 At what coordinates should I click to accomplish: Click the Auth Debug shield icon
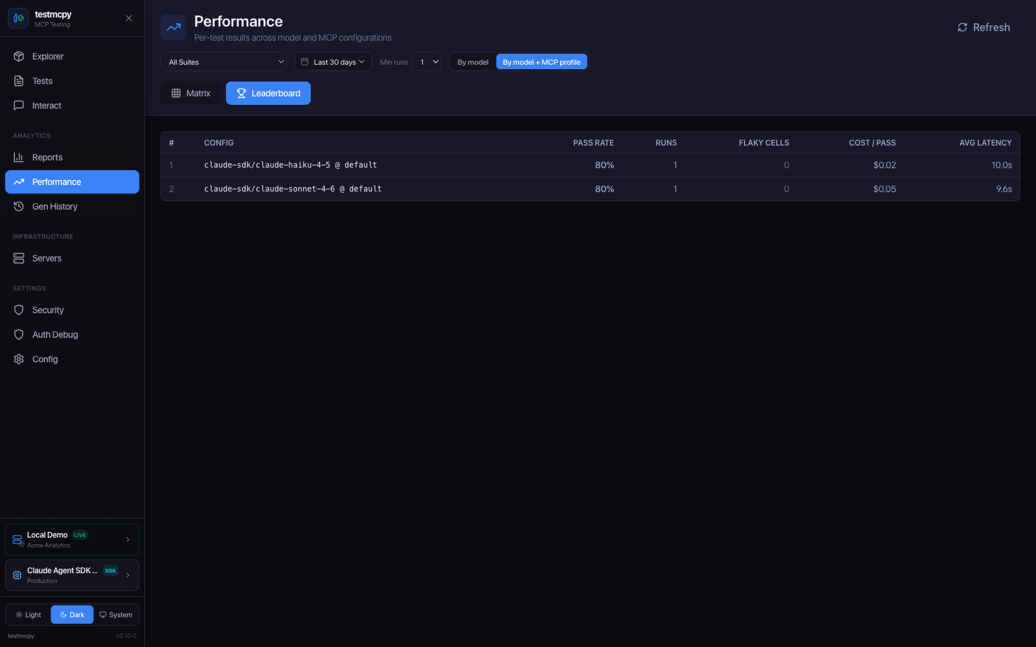coord(19,334)
